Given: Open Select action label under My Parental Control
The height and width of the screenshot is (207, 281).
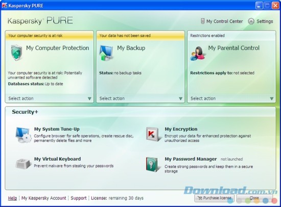Looking at the screenshot, I should click(x=203, y=98).
